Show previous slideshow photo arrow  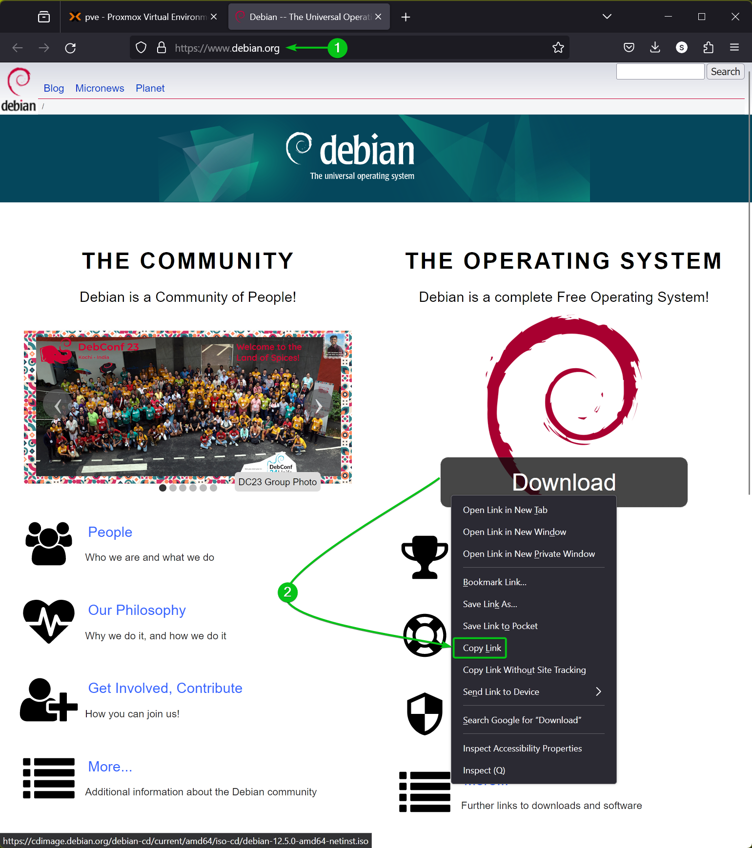coord(58,406)
